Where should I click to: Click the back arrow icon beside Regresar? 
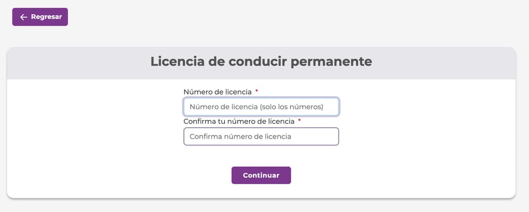point(23,17)
